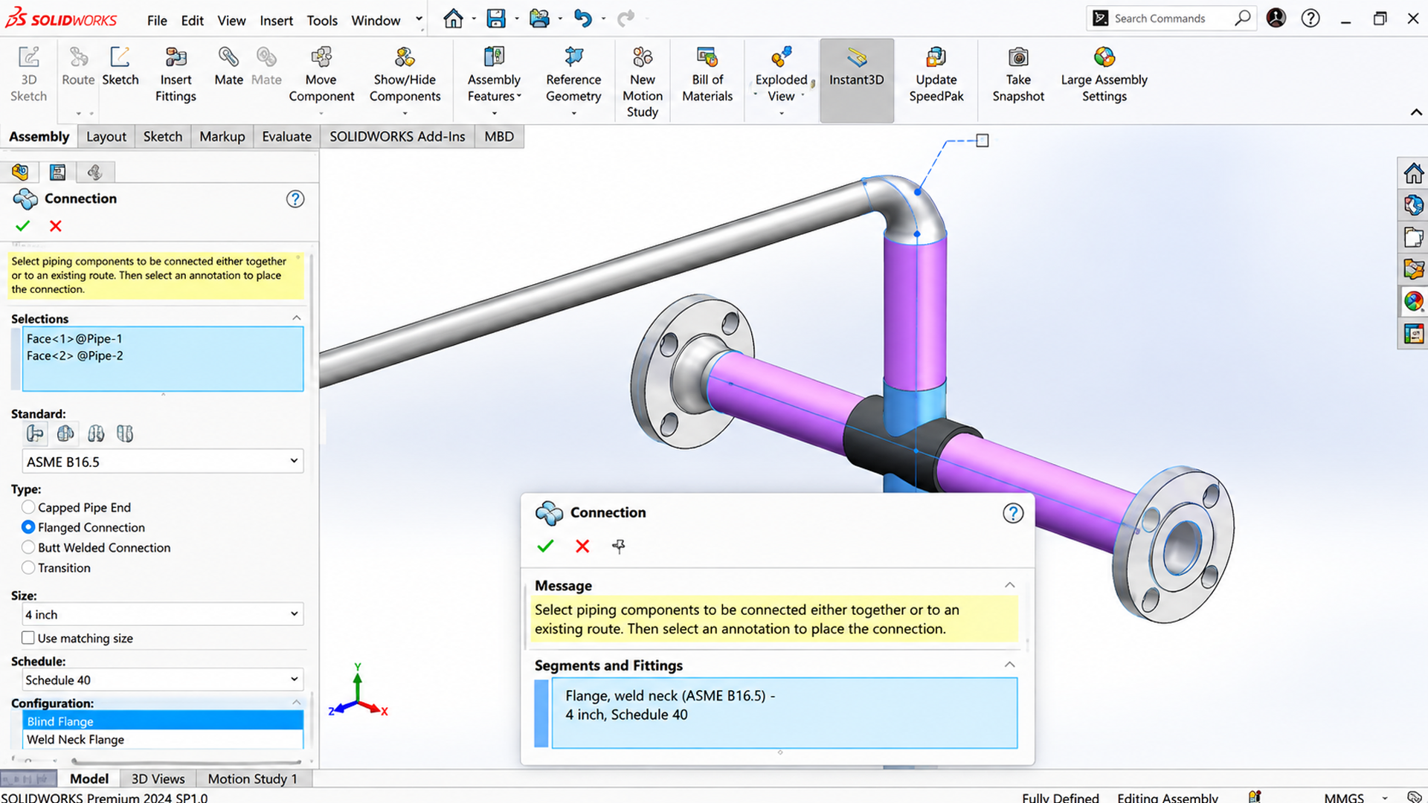Open the Insert Fittings tool
Viewport: 1428px width, 803px height.
click(x=176, y=75)
